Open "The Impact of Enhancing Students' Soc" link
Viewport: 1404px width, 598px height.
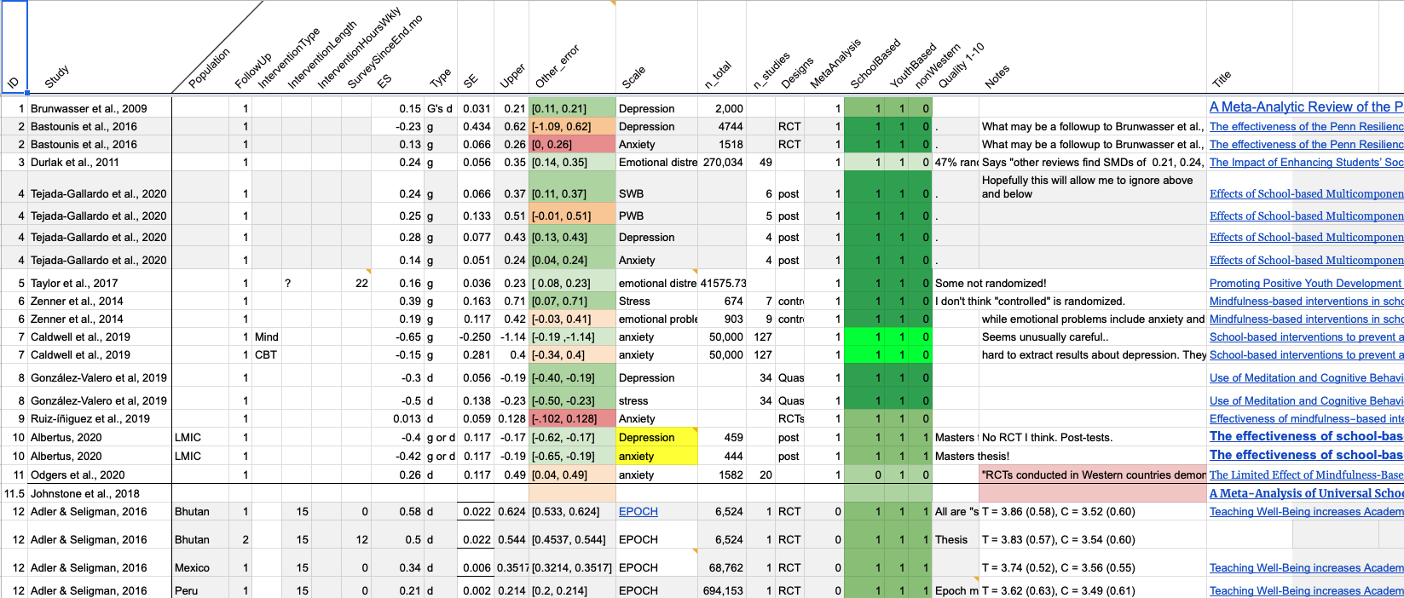click(x=1304, y=162)
